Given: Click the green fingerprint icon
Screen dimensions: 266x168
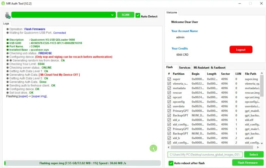Looking at the screenshot, I should pyautogui.click(x=153, y=148).
